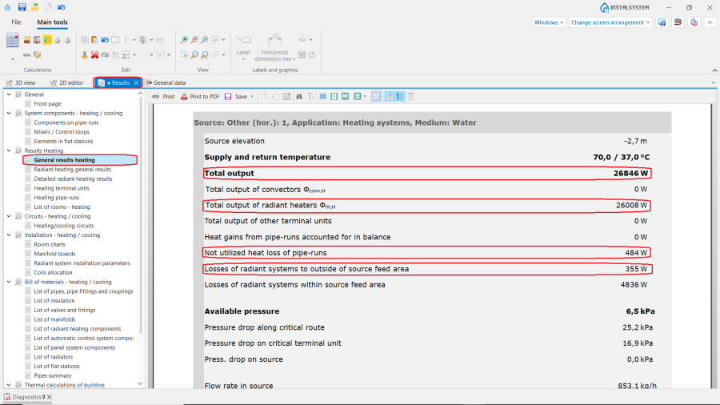Screen dimensions: 720x405
Task: Click the third magnifier icon in the upper View row
Action: pos(204,40)
